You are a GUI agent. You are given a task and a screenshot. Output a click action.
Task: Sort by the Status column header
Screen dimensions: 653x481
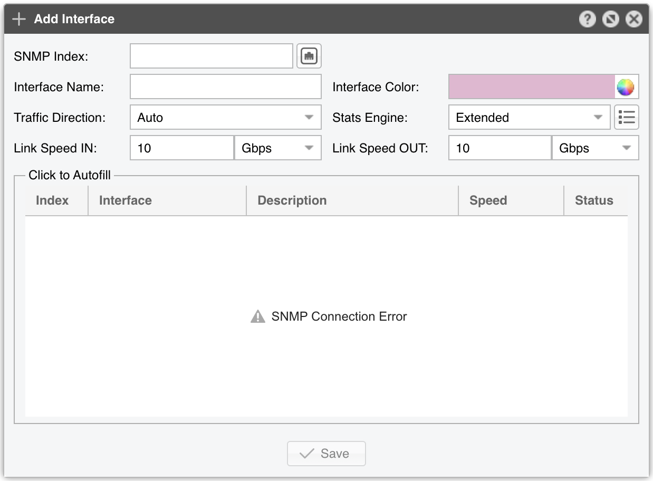pos(596,200)
